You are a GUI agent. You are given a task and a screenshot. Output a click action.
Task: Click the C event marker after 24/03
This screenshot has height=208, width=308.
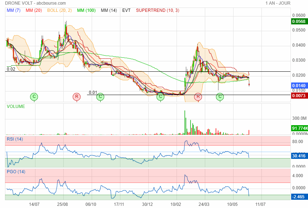220,96
